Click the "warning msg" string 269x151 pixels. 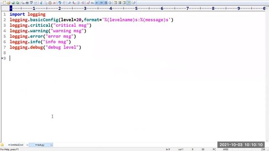[x=67, y=31]
